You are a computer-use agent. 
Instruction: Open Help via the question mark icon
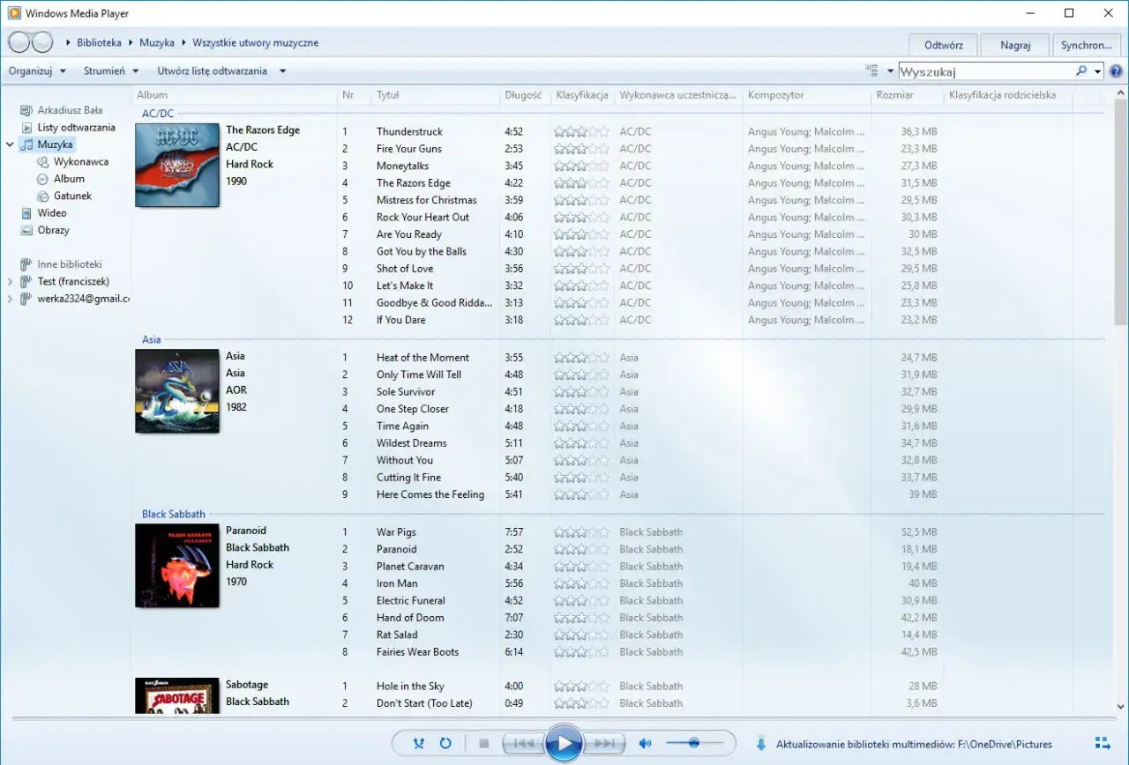click(1117, 71)
